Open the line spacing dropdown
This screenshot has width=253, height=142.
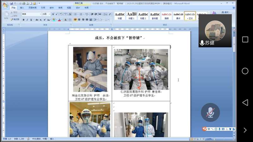96,20
